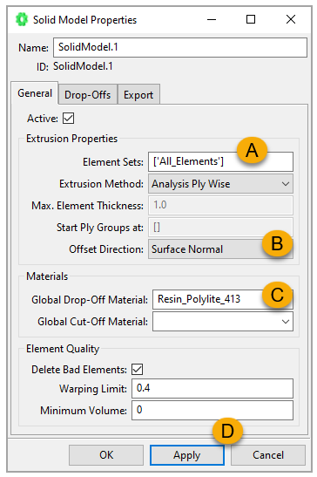Uncheck Delete Bad Elements
The height and width of the screenshot is (477, 317).
click(x=137, y=370)
